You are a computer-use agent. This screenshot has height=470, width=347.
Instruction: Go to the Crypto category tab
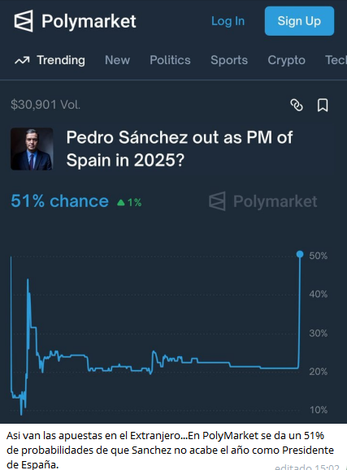286,60
